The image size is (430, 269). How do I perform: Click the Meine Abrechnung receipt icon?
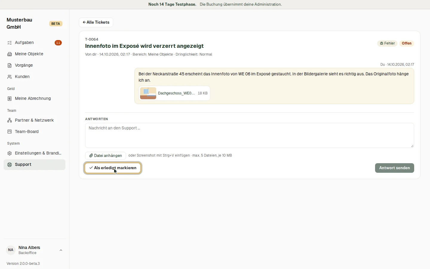10,99
